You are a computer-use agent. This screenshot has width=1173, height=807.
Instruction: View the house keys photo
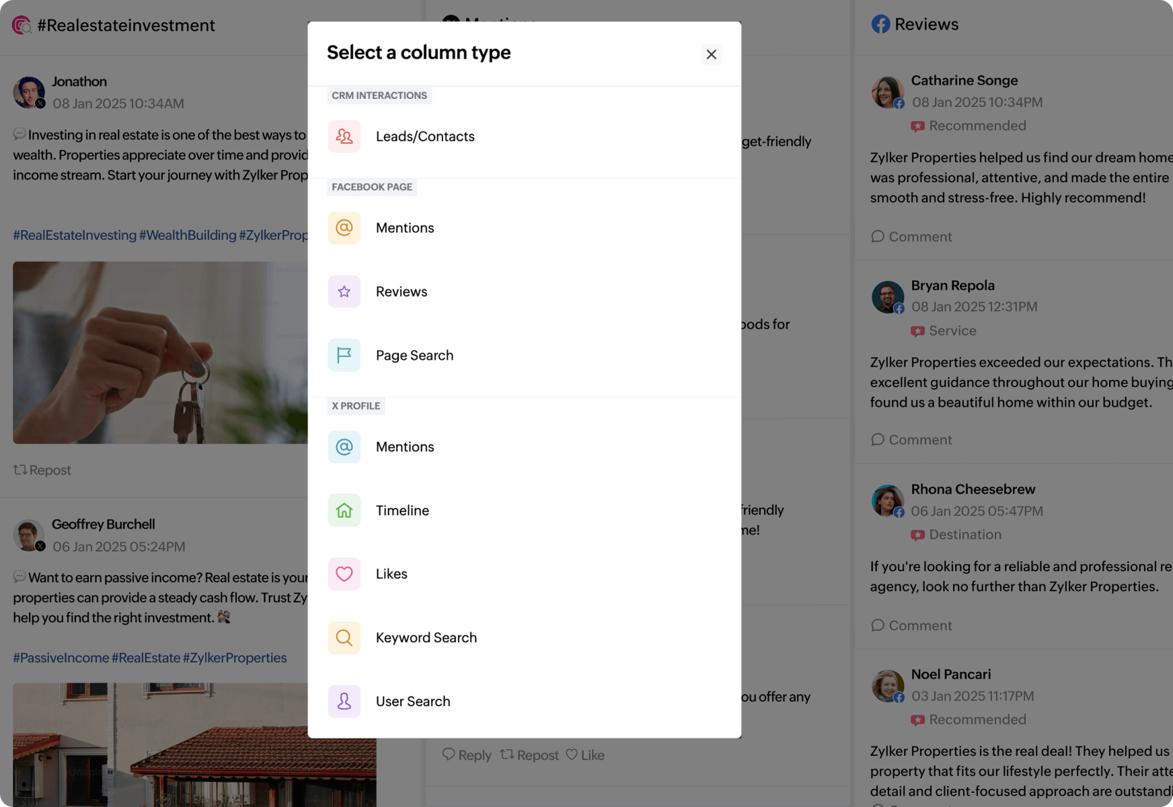pos(160,352)
